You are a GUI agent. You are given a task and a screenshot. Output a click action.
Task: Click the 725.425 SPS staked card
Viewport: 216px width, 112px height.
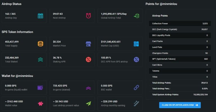point(72,88)
